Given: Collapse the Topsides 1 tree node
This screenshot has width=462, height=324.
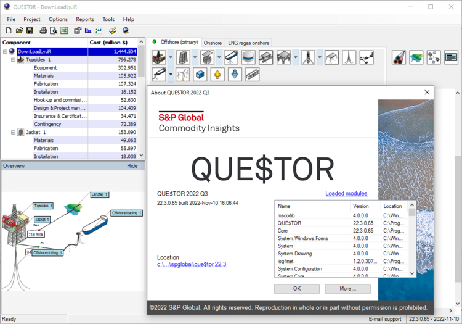Looking at the screenshot, I should (x=14, y=60).
